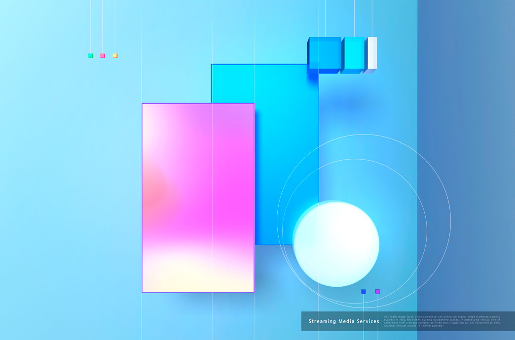Click the vertical line crossing the pink rectangle

pyautogui.click(x=212, y=197)
